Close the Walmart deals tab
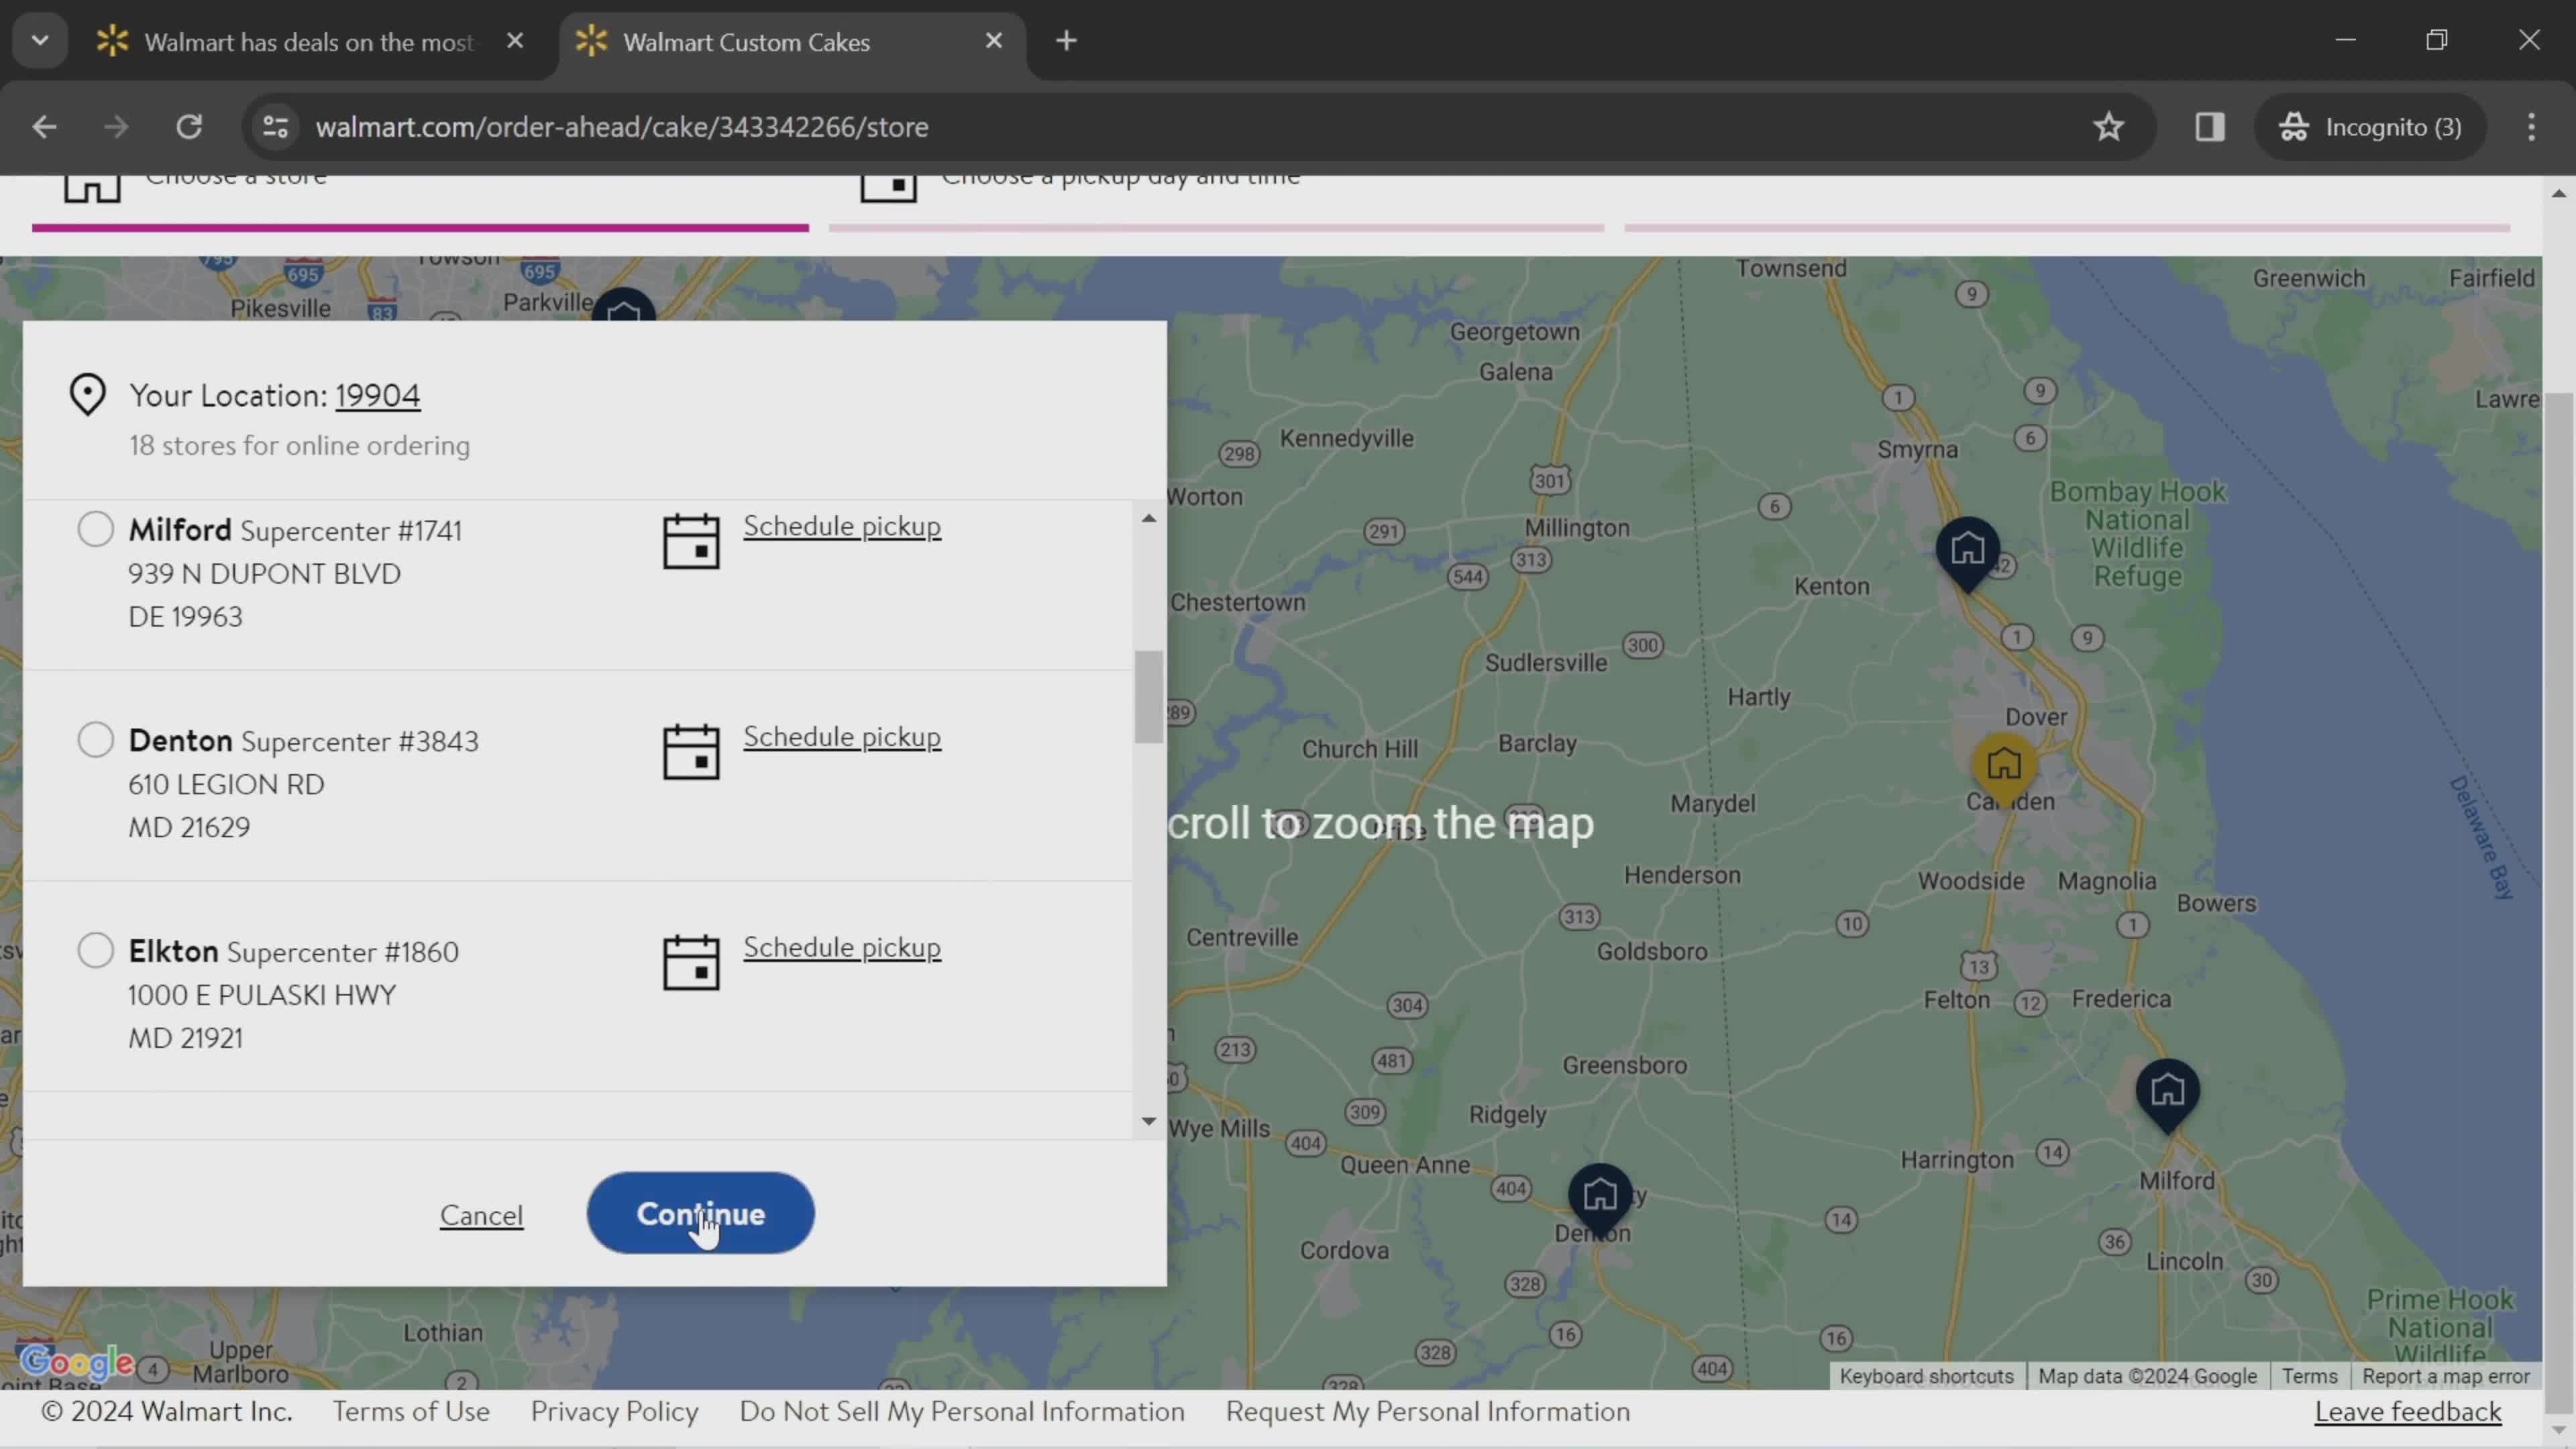 click(x=515, y=41)
